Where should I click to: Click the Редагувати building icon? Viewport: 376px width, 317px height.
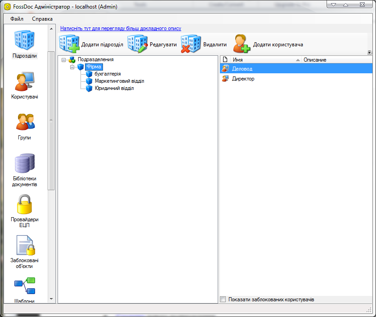pos(138,44)
